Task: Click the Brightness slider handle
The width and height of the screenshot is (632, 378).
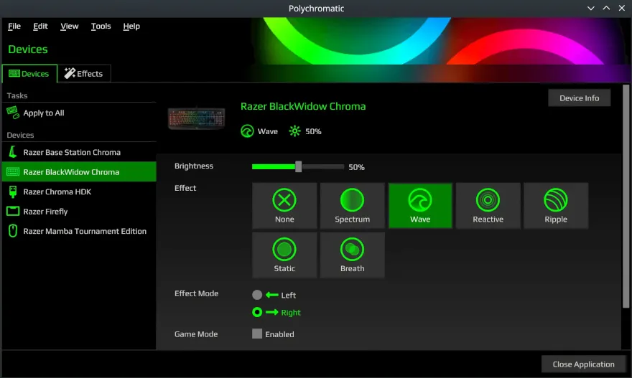Action: click(298, 166)
